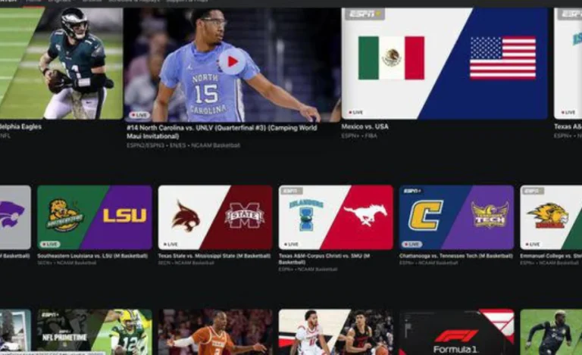Click LIVE badge on Chattanooga vs. Tennessee Tech card
This screenshot has height=355, width=582.
click(x=412, y=244)
